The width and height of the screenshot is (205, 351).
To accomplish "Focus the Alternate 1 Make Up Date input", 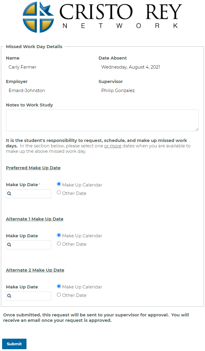I will (x=29, y=245).
